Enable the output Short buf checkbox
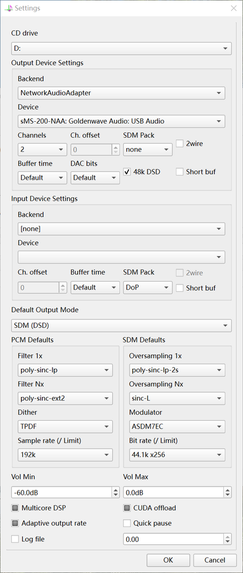The height and width of the screenshot is (573, 243). pyautogui.click(x=180, y=172)
